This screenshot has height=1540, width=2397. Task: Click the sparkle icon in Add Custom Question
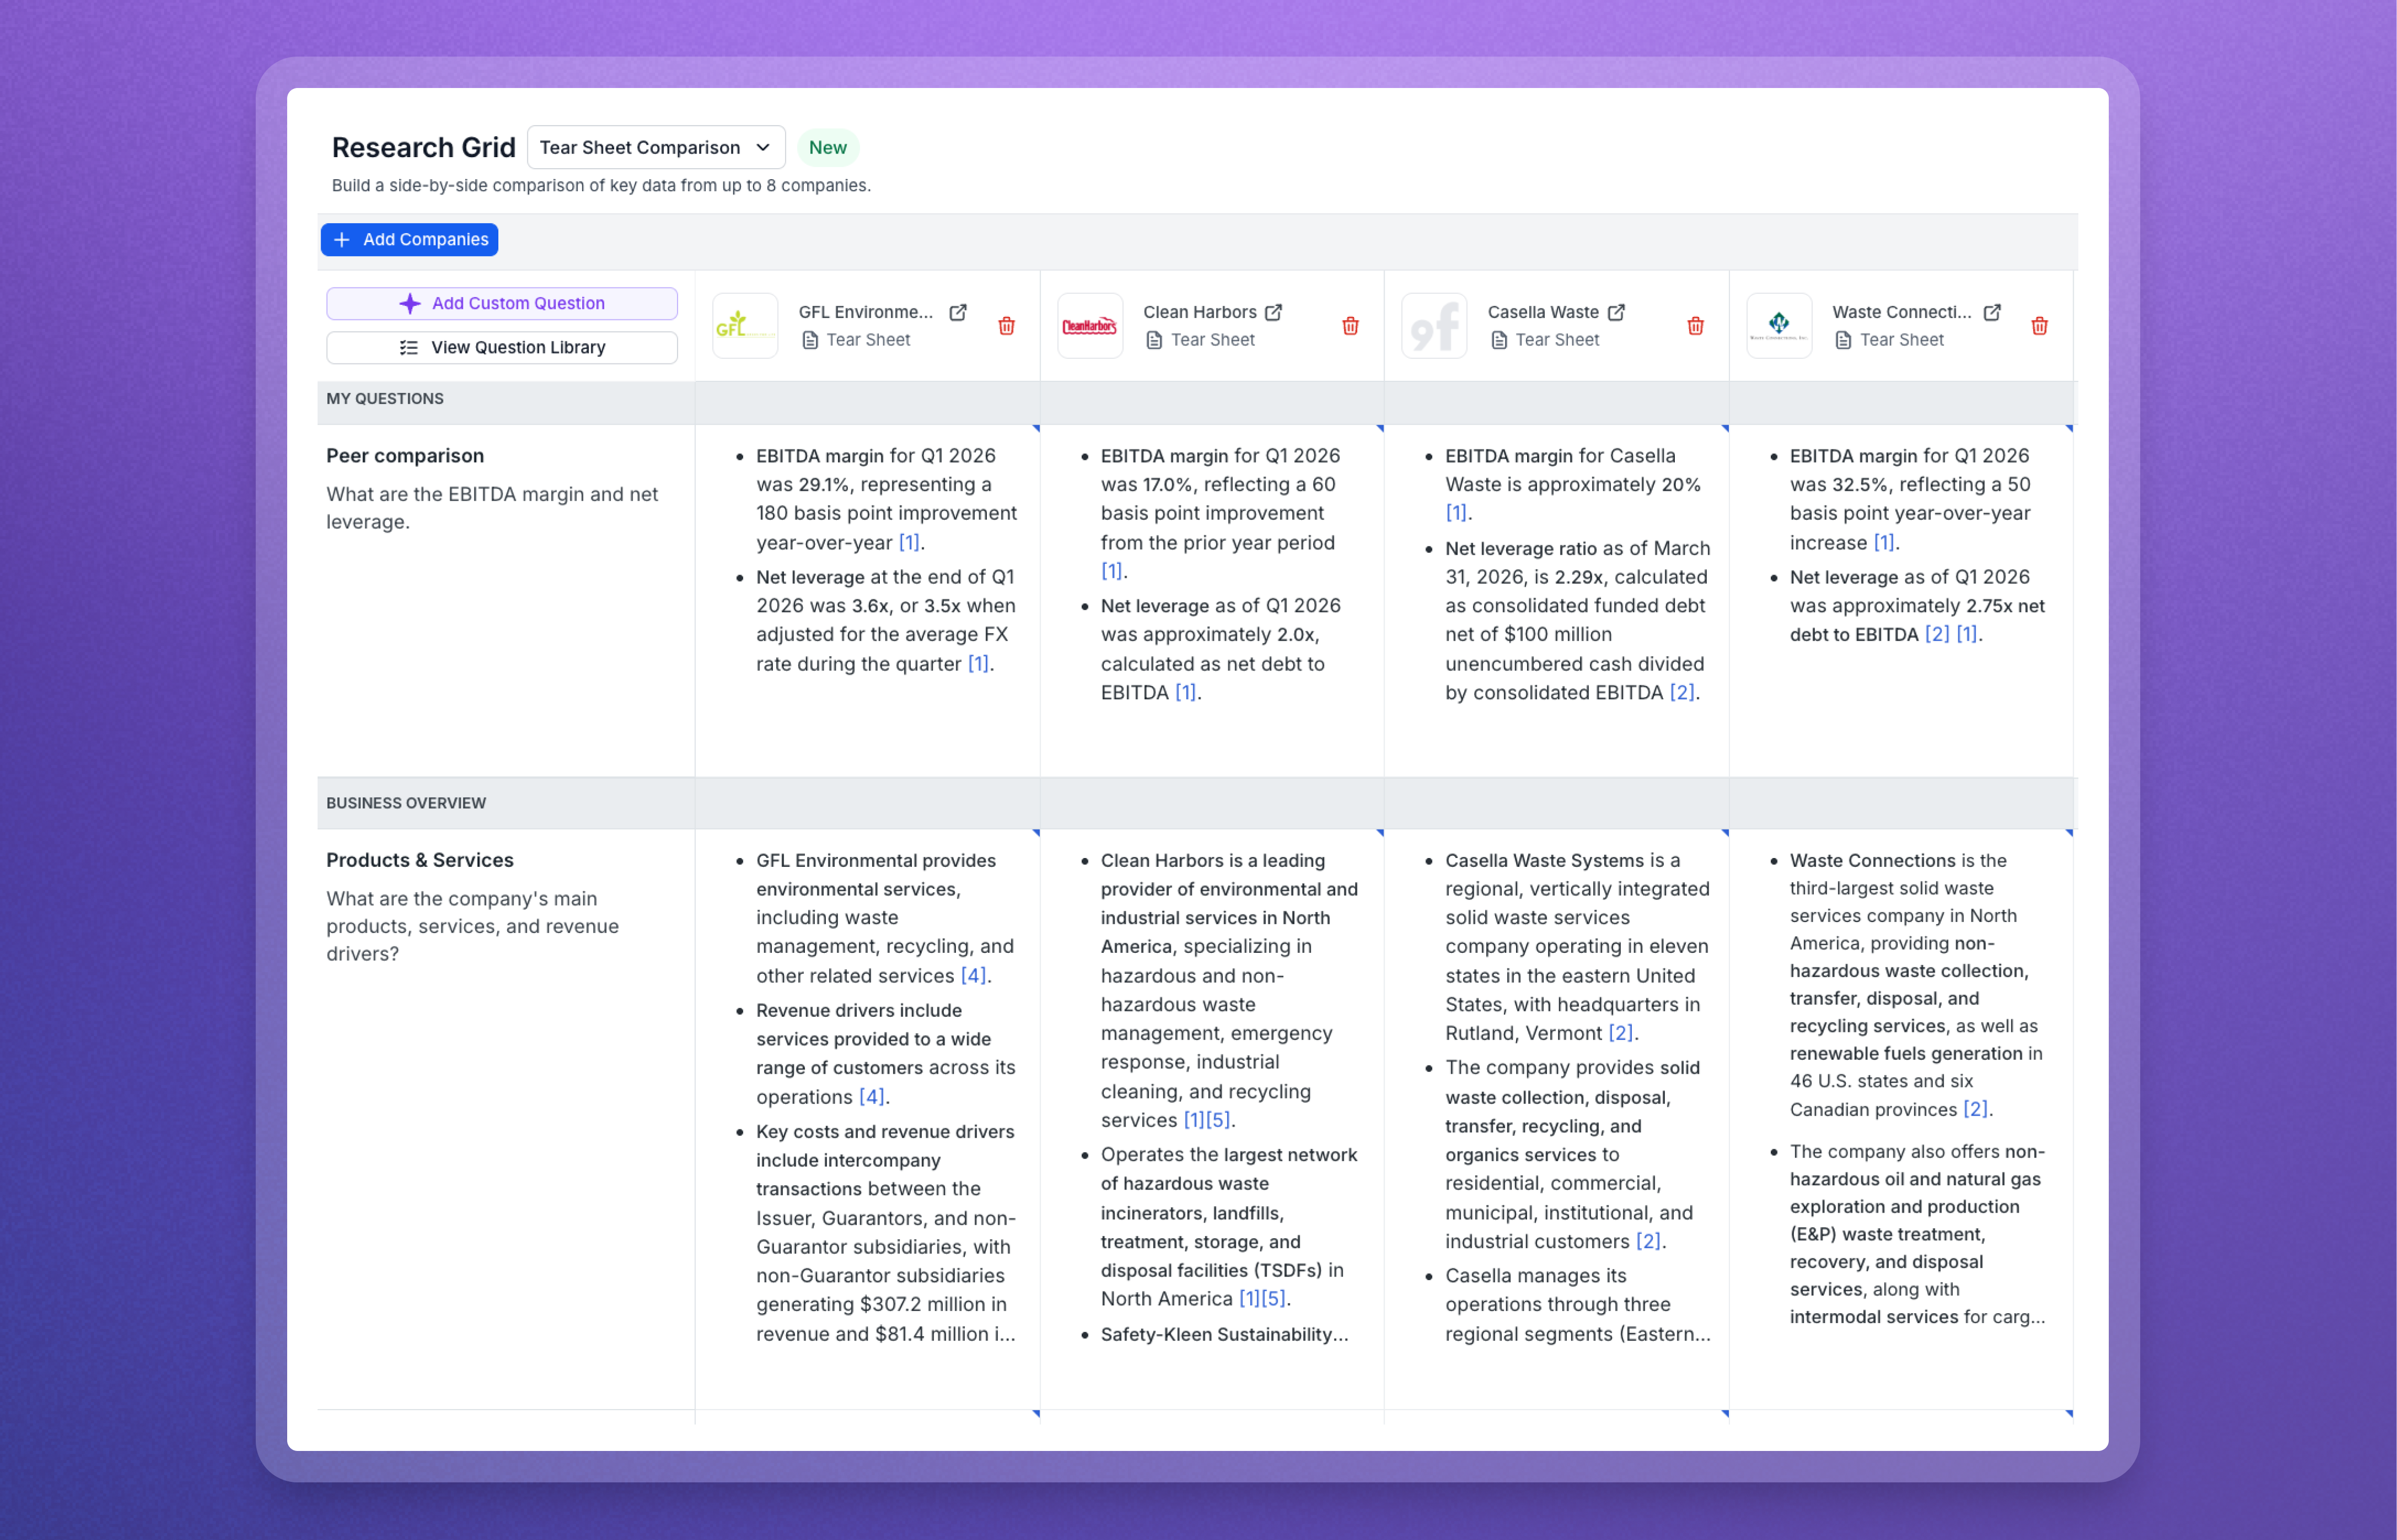click(410, 304)
